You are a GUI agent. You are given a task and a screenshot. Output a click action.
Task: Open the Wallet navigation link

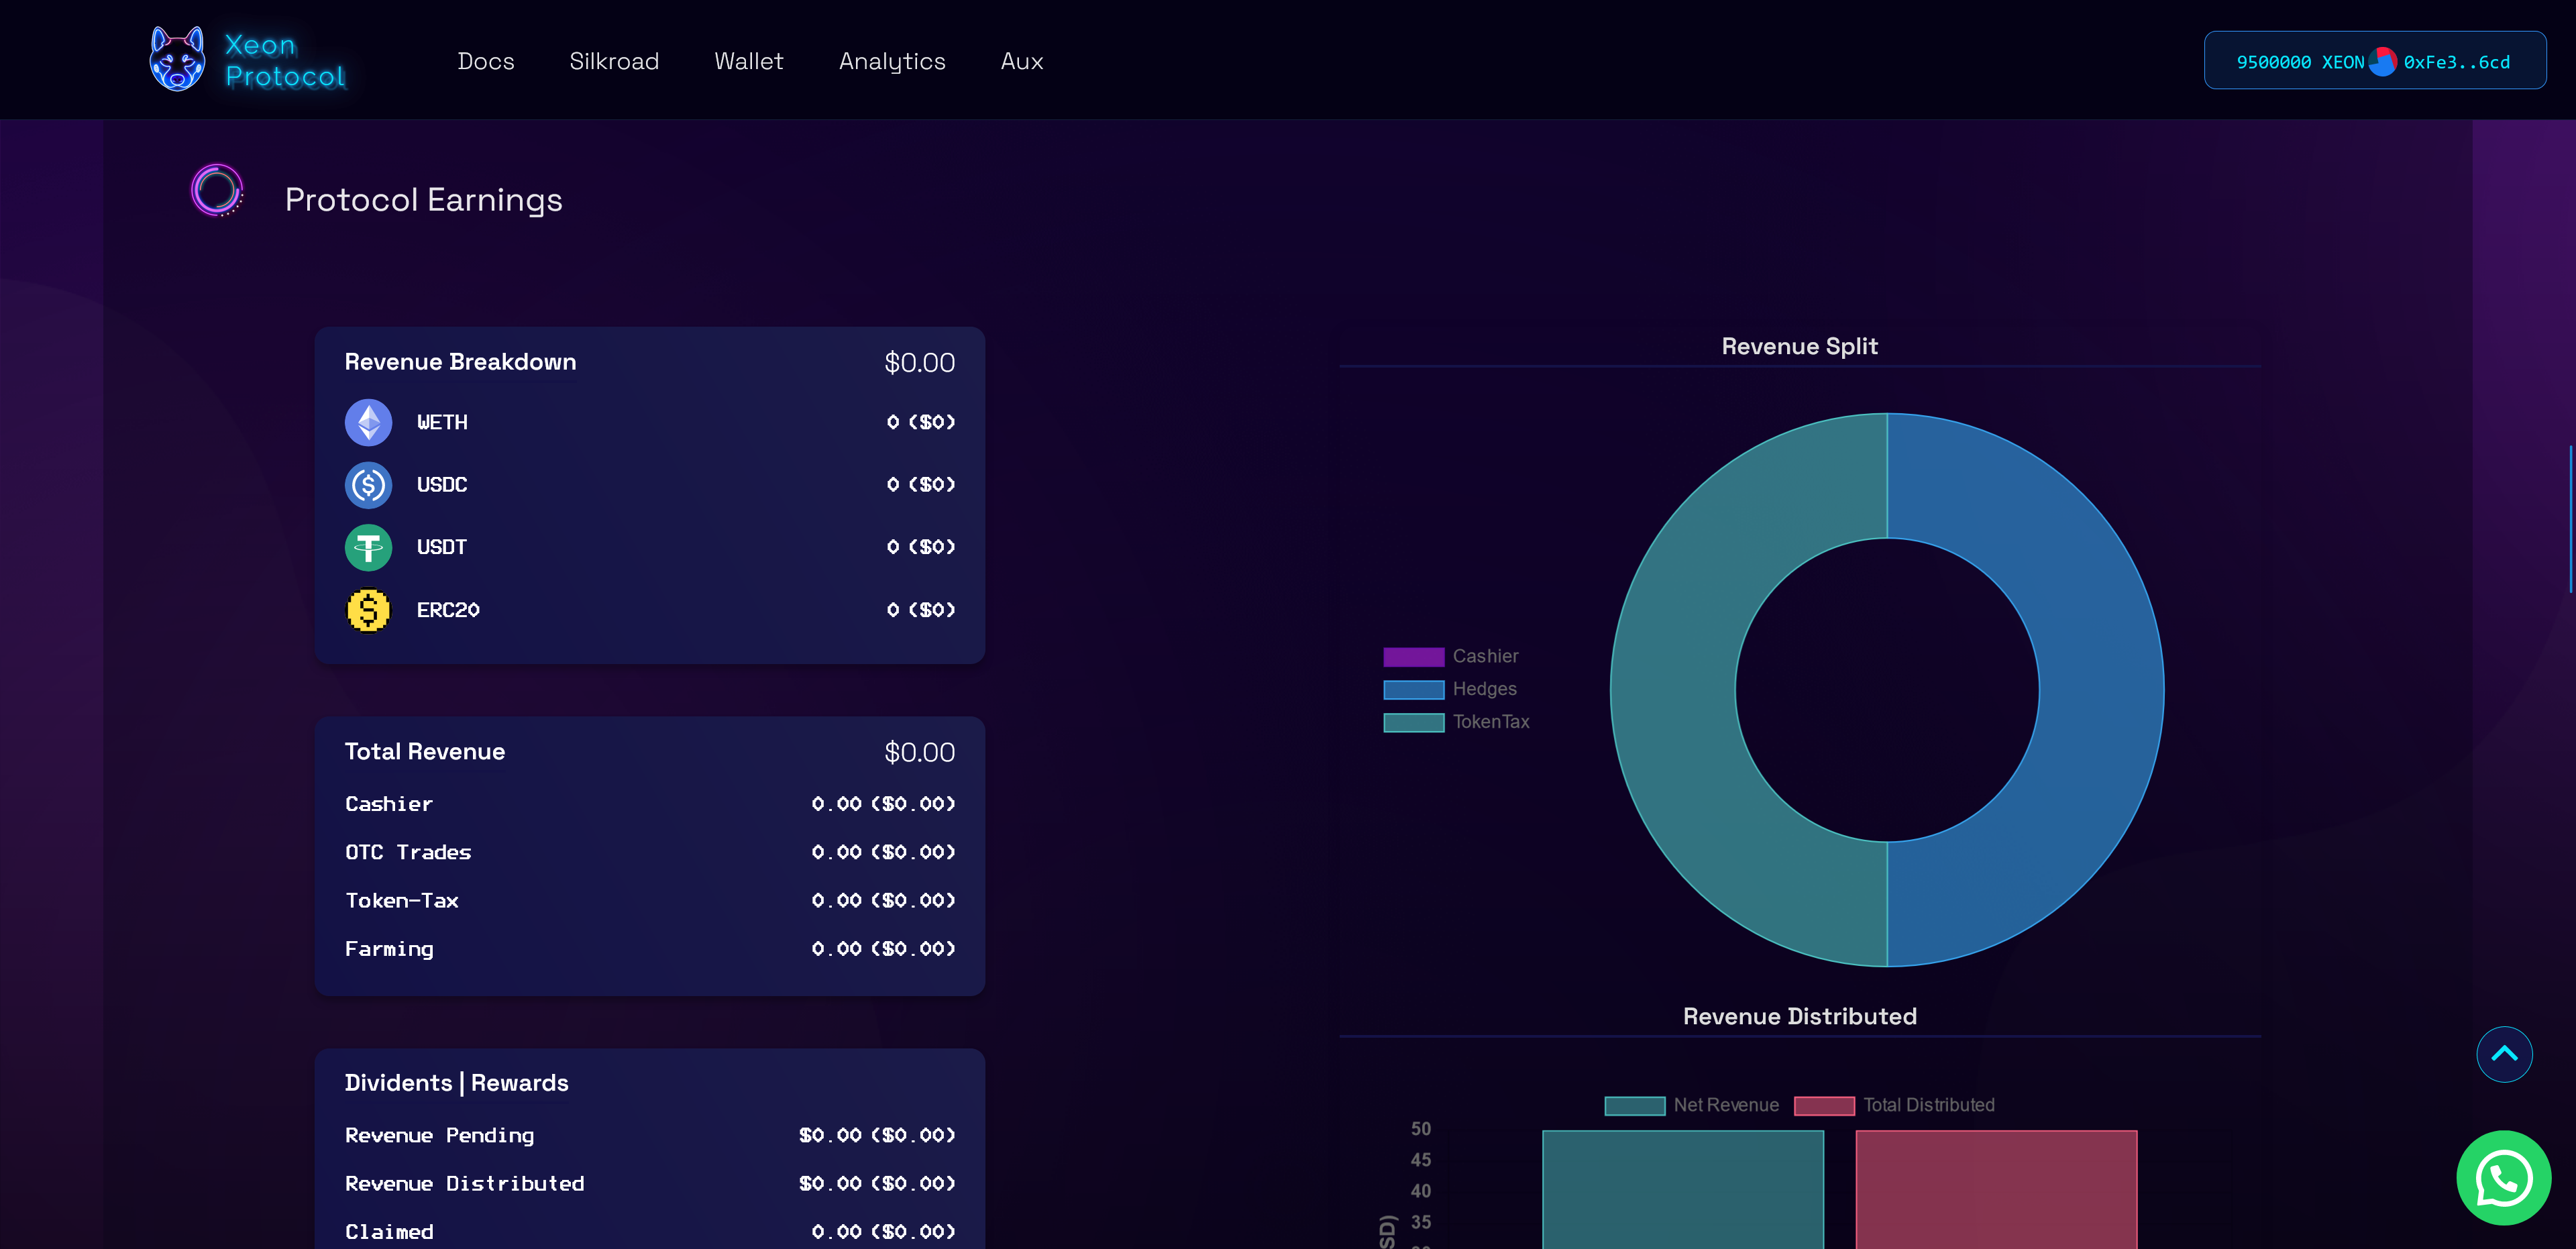click(748, 61)
